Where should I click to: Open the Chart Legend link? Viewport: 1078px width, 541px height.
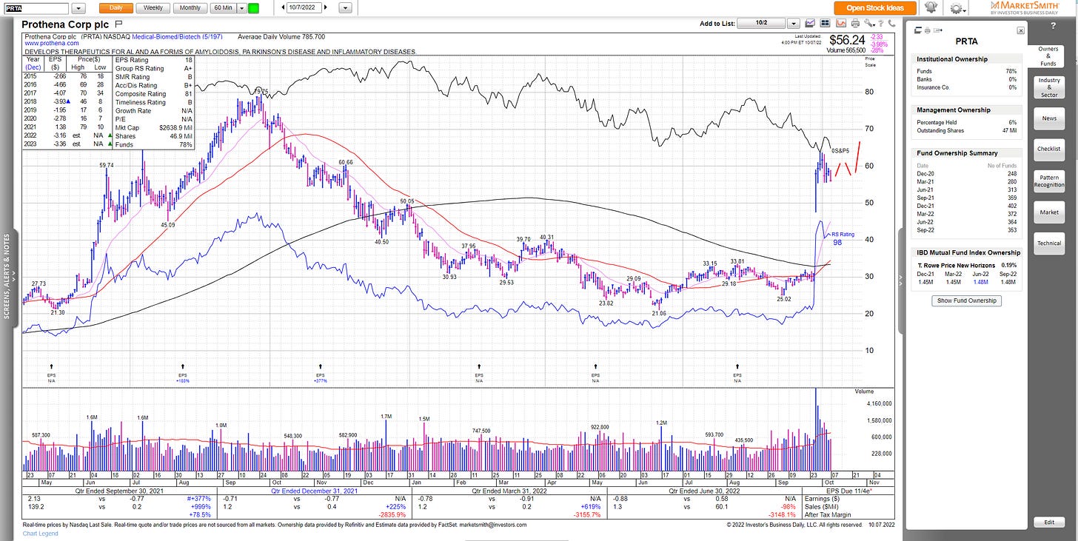coord(41,533)
